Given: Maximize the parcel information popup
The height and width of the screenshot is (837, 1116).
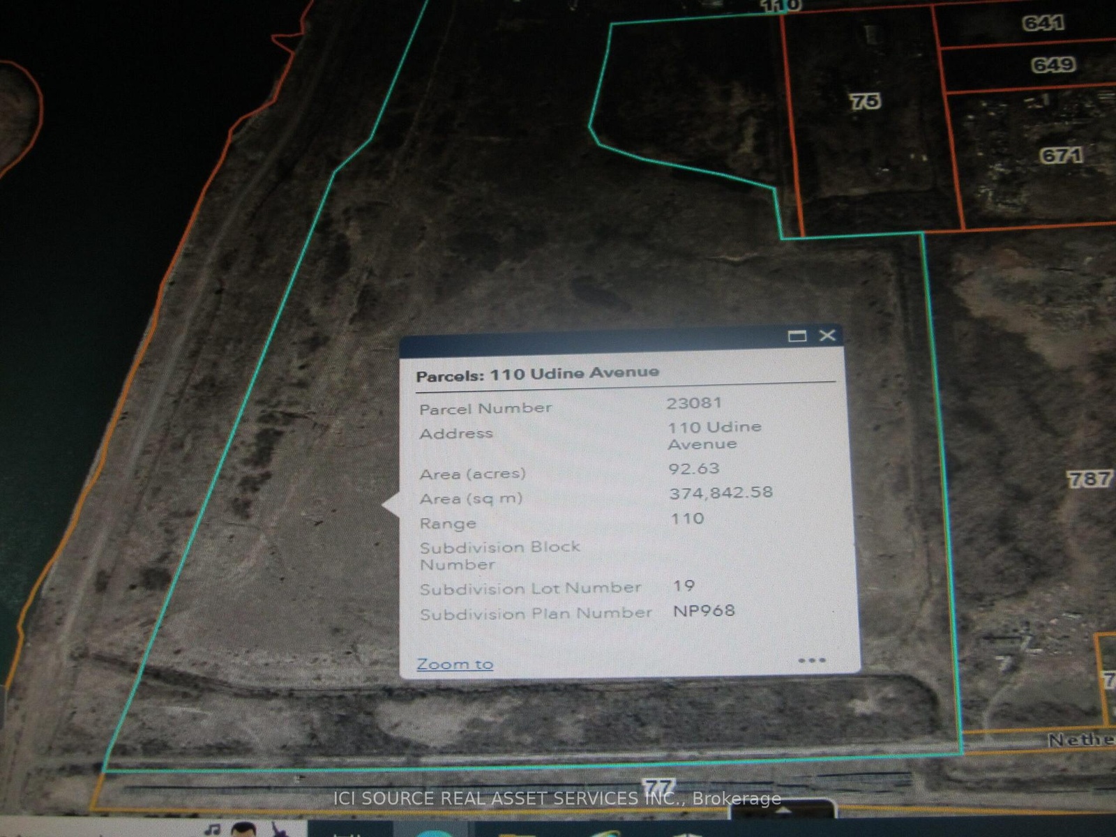Looking at the screenshot, I should [x=797, y=336].
